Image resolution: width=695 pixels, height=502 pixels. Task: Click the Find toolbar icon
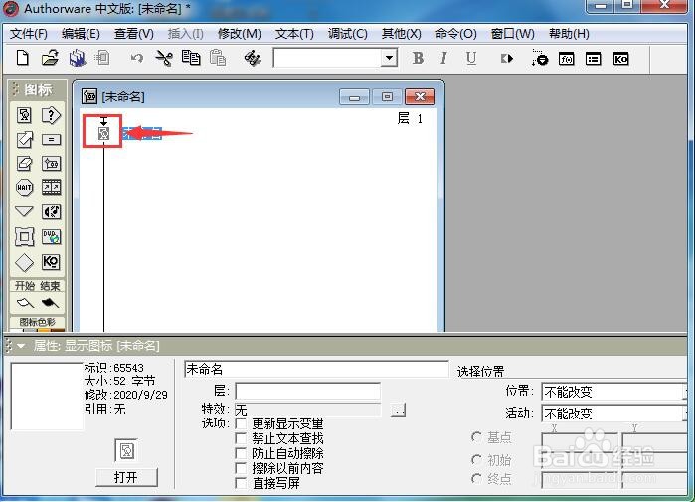coord(253,58)
